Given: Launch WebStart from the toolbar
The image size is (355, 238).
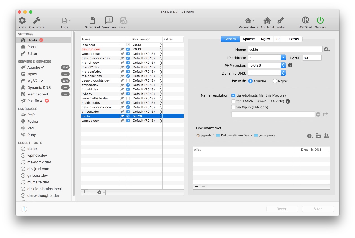Looking at the screenshot, I should coord(305,23).
